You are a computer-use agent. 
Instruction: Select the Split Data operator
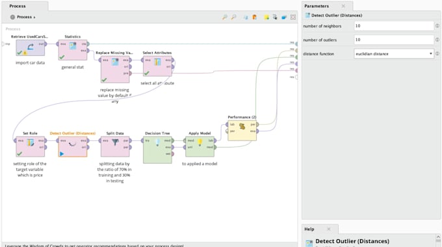(x=115, y=147)
